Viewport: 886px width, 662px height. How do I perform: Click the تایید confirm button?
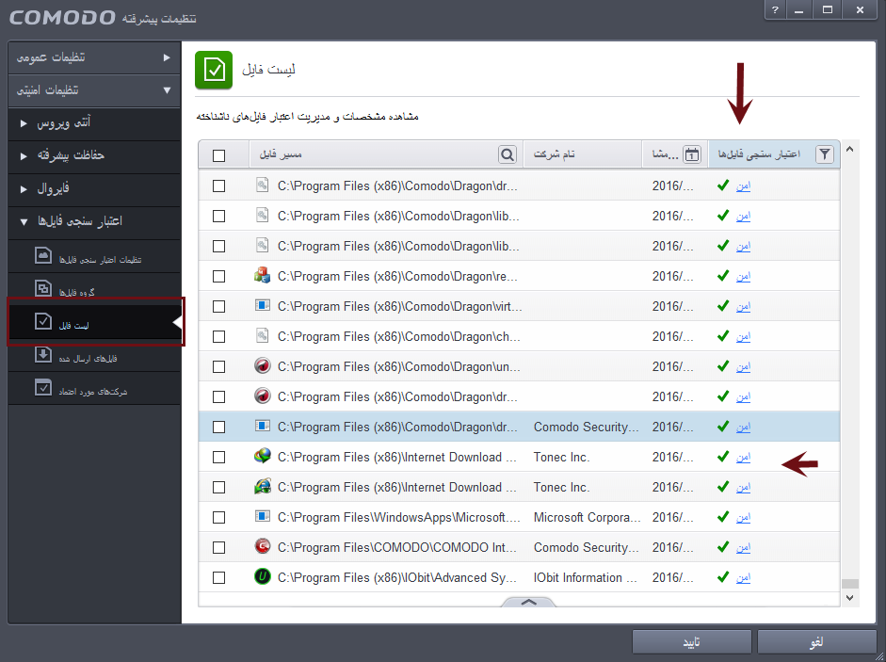[692, 642]
